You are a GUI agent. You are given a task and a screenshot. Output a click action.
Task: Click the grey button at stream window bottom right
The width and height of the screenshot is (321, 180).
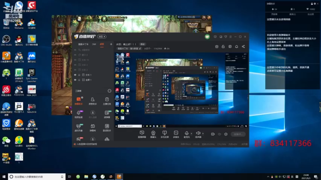[238, 134]
